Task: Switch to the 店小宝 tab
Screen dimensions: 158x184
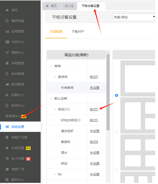Action: (x=69, y=6)
